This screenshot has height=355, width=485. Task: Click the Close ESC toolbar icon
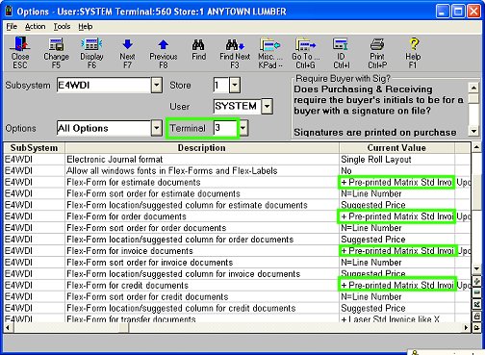point(20,52)
